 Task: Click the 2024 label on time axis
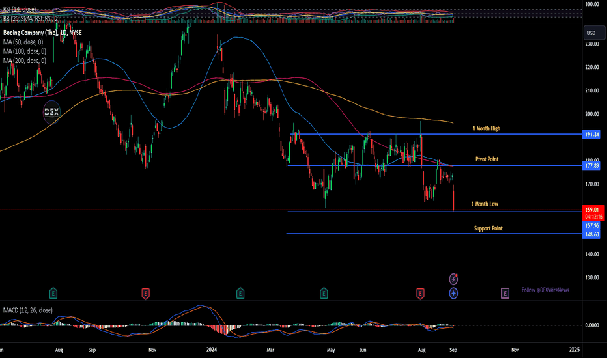click(x=212, y=350)
